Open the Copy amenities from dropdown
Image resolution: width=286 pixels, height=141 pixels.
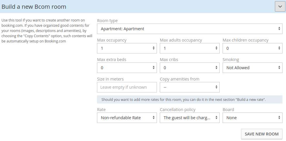click(x=190, y=87)
